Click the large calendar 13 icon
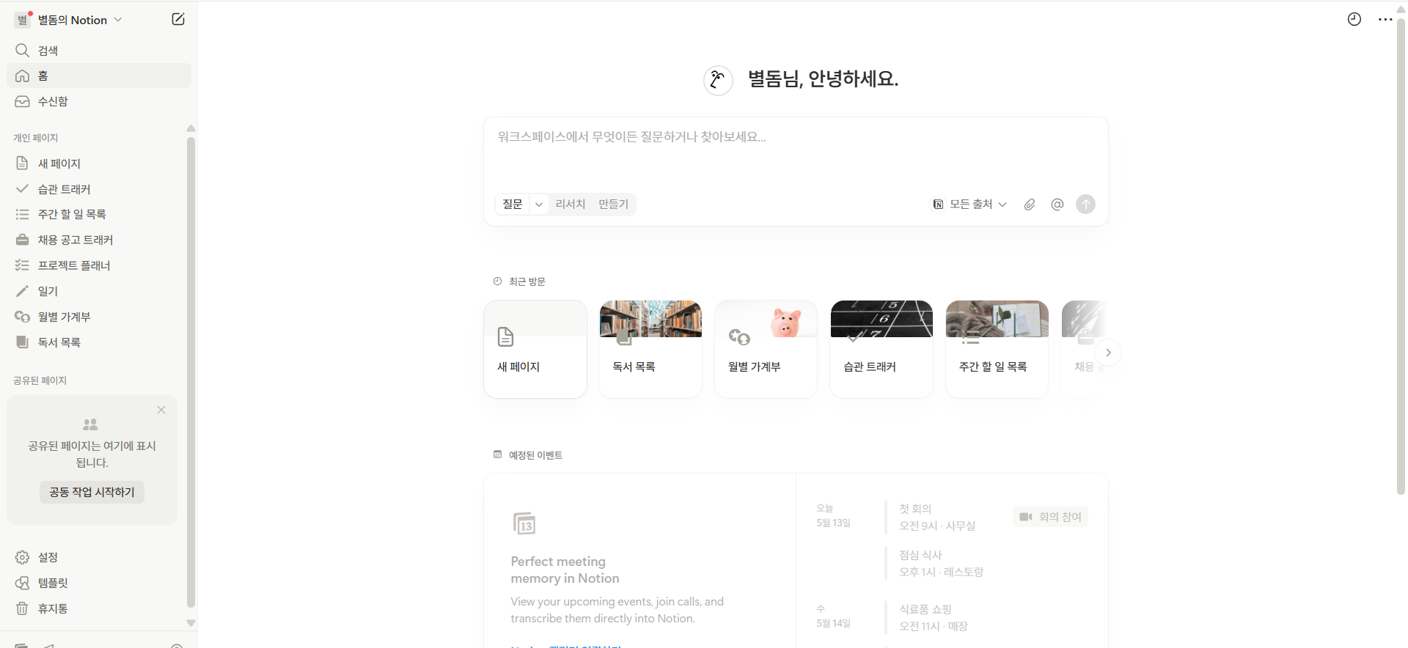 pyautogui.click(x=524, y=523)
